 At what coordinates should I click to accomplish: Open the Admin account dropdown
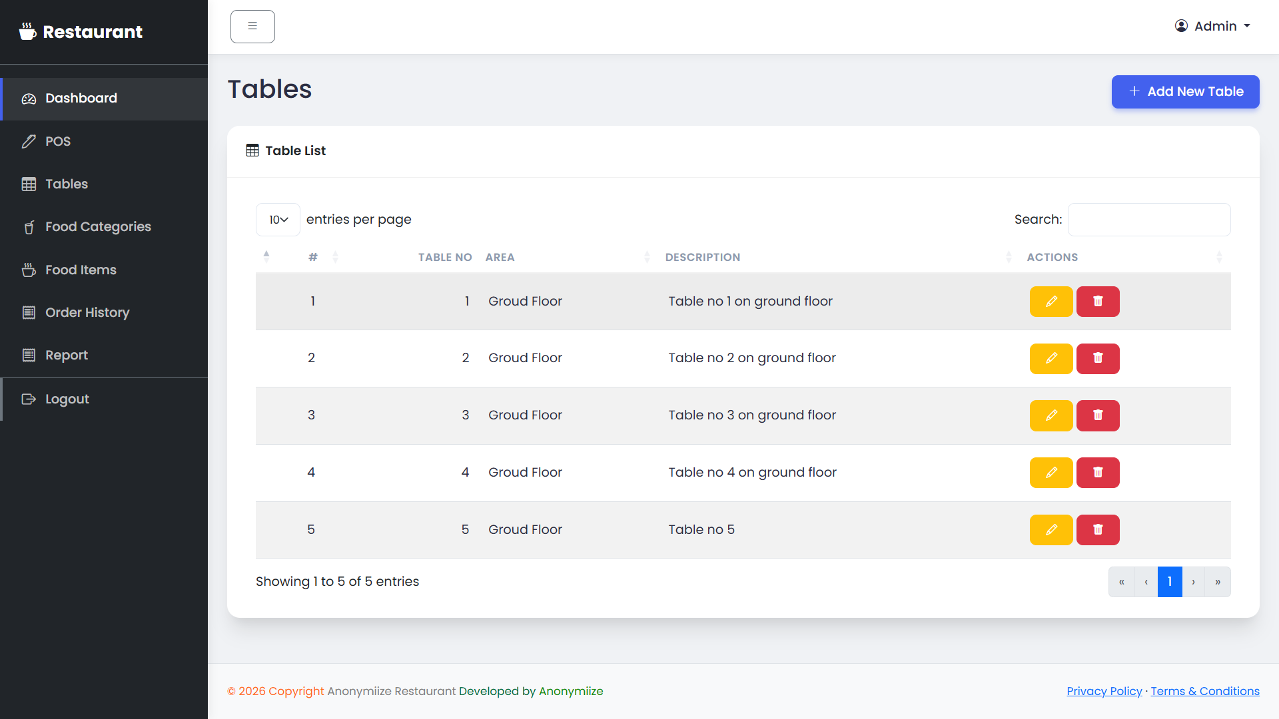tap(1212, 26)
